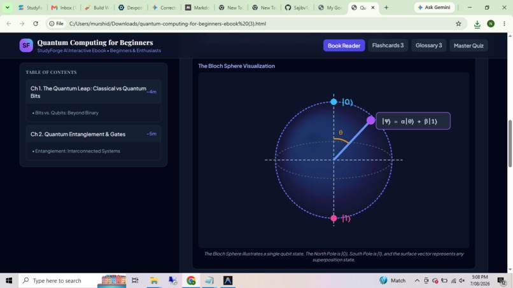Open the N profile avatar
This screenshot has height=288, width=513.
coord(491,24)
